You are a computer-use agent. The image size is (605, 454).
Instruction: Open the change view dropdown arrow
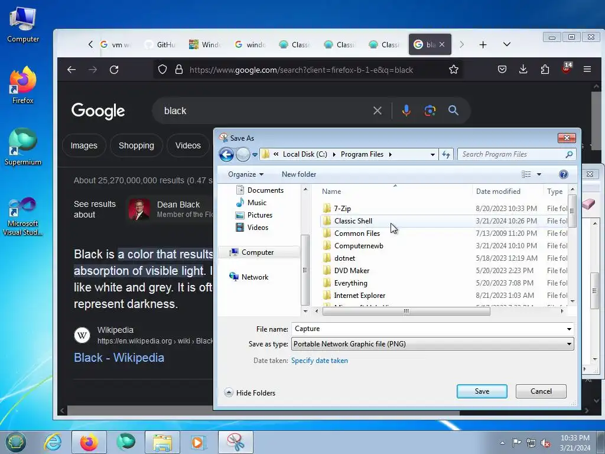pos(539,174)
